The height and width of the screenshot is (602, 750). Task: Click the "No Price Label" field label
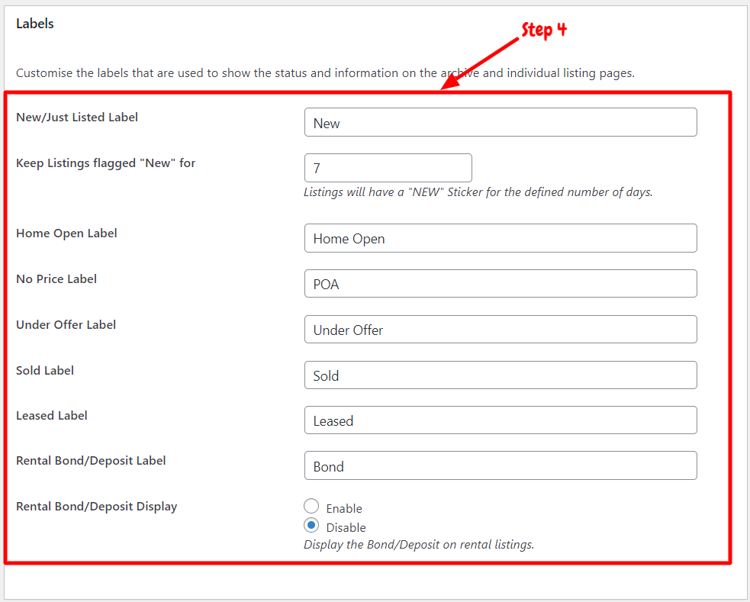pos(56,278)
